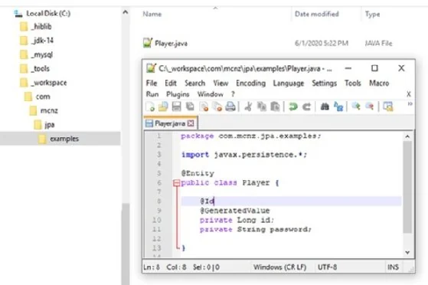Click the Close document toolbar icon
The image size is (428, 285).
(x=204, y=106)
